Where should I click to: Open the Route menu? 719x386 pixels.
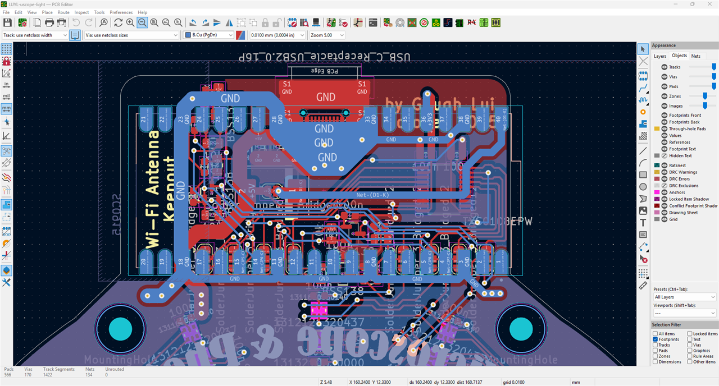63,12
